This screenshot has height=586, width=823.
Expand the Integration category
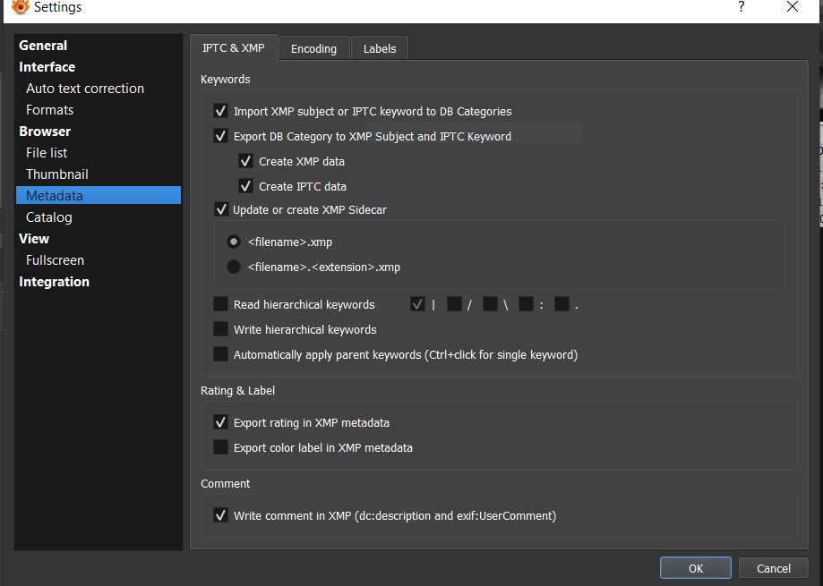pyautogui.click(x=55, y=282)
